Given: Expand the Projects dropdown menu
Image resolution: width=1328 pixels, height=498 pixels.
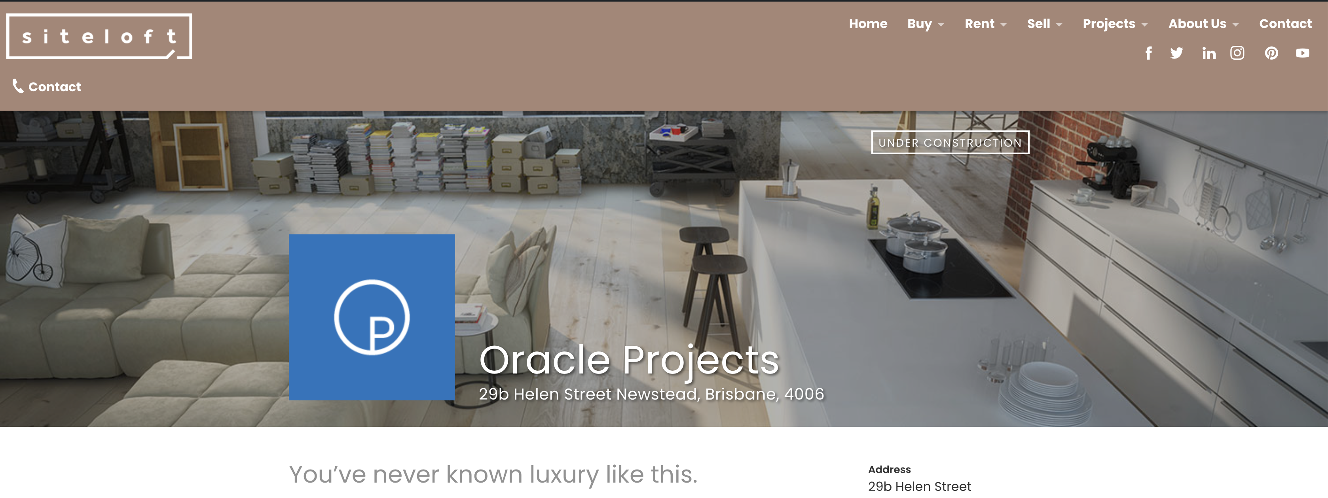Looking at the screenshot, I should (x=1115, y=24).
